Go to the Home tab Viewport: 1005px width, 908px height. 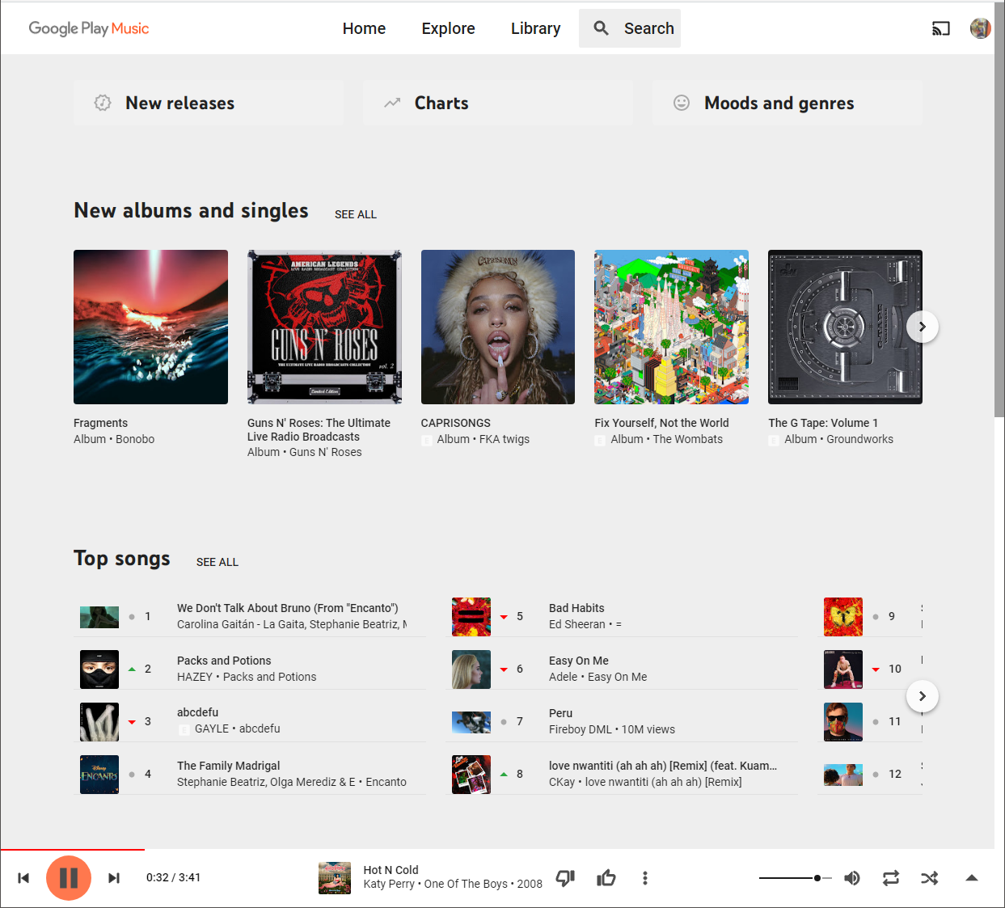click(x=364, y=28)
